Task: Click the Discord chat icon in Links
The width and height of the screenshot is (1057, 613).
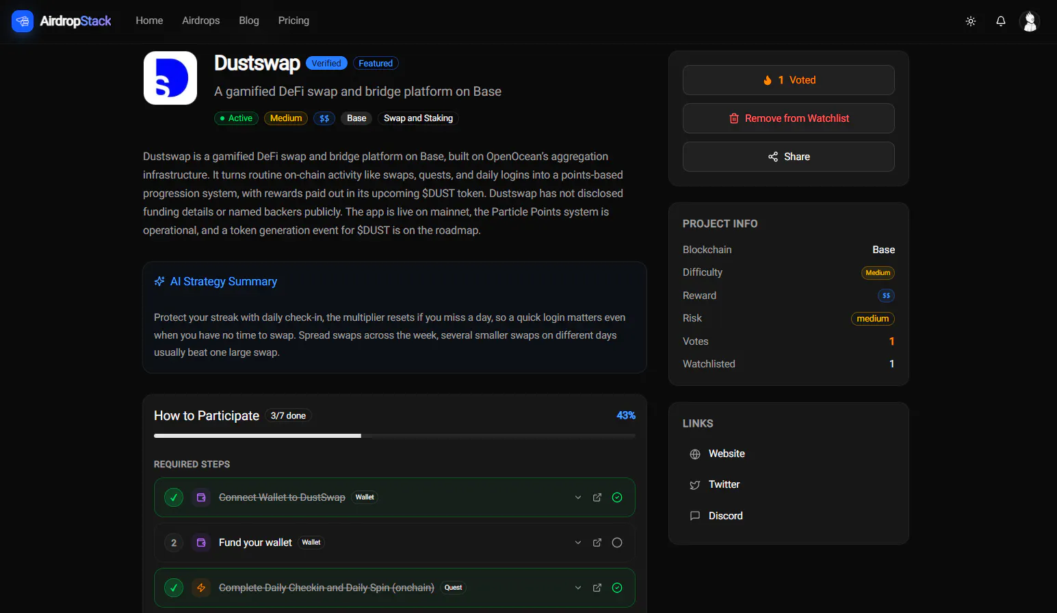Action: point(695,516)
